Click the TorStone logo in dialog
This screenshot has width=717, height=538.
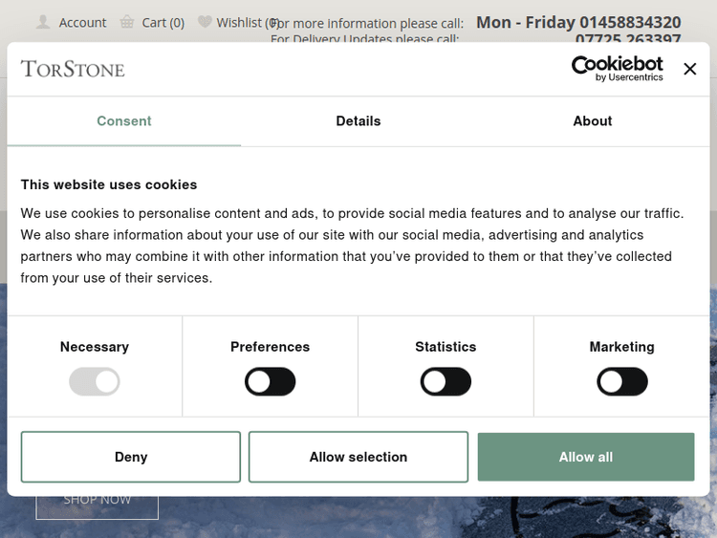point(73,69)
